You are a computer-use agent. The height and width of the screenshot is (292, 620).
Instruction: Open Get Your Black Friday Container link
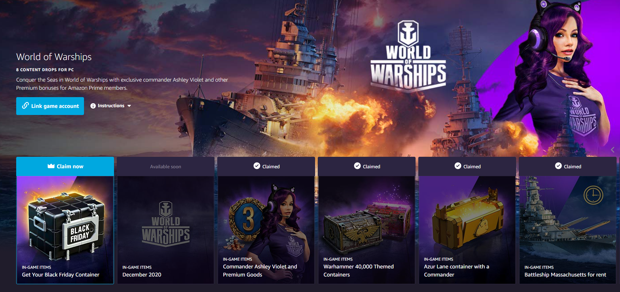pyautogui.click(x=61, y=275)
